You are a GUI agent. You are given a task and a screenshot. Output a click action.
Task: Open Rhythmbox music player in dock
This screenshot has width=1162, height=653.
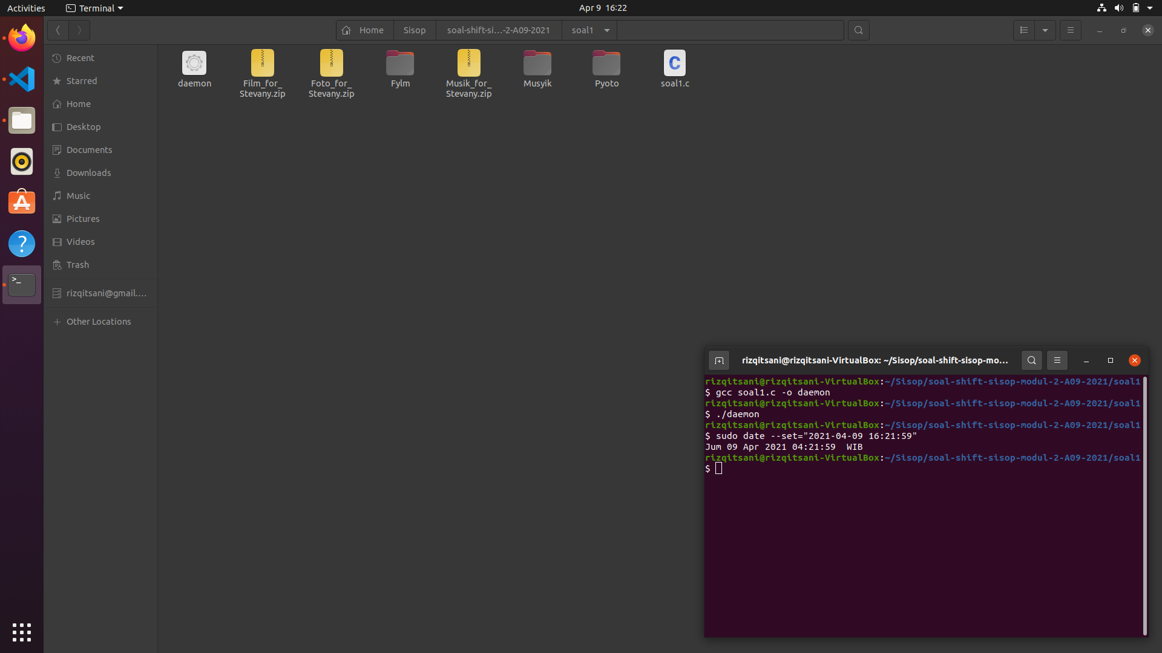point(22,161)
